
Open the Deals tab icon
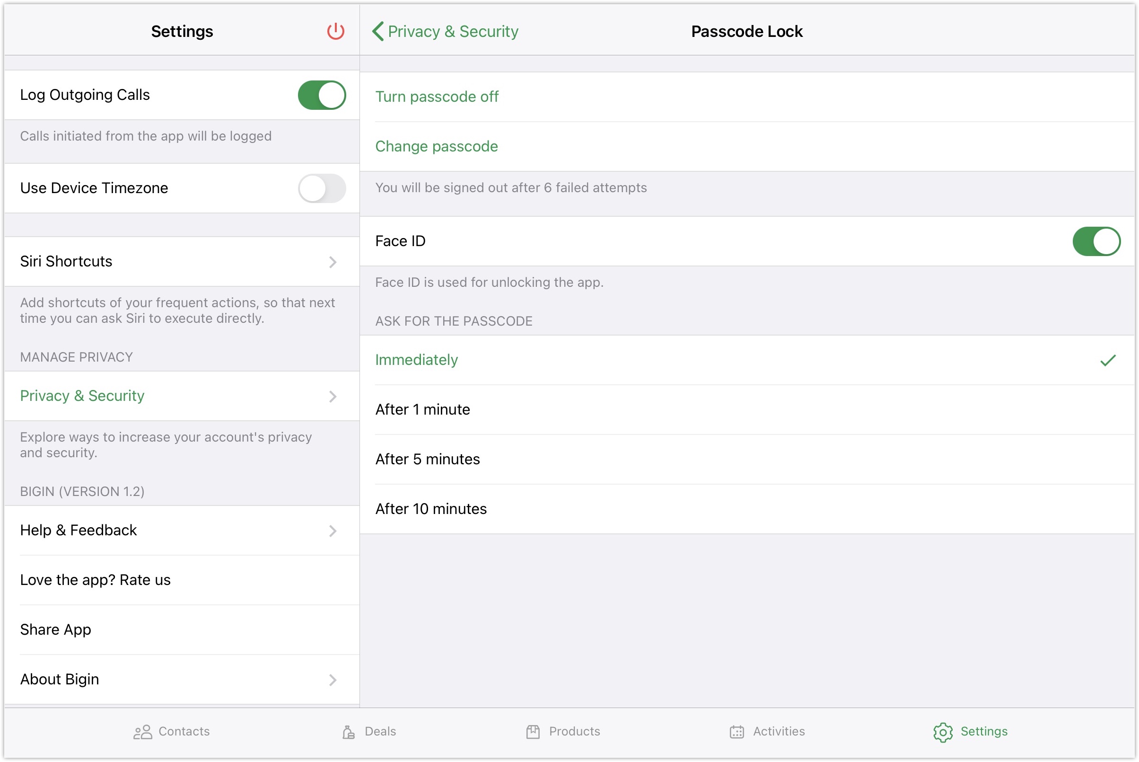coord(348,732)
